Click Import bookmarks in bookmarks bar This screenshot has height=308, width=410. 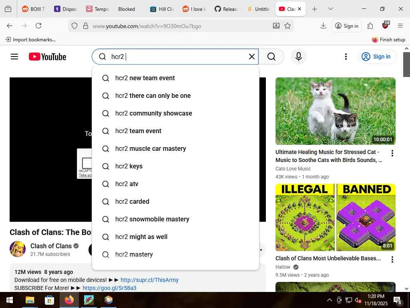click(30, 40)
